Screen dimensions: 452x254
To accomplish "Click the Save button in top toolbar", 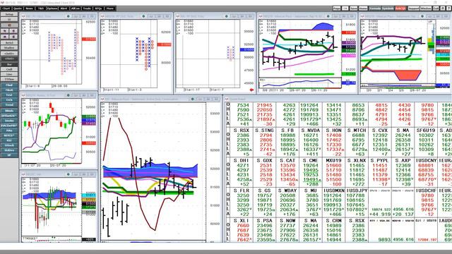I will point(354,8).
